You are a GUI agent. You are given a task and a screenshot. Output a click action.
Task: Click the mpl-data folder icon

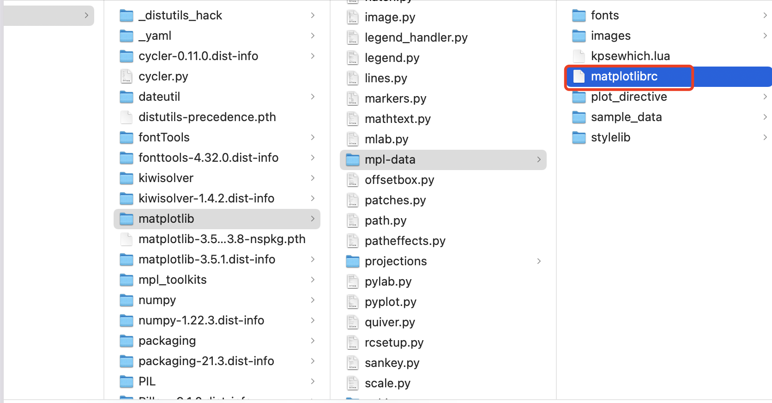pos(353,160)
